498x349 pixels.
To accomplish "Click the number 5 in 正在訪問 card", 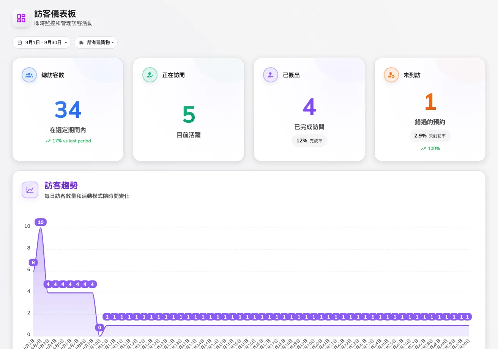I will pyautogui.click(x=189, y=115).
